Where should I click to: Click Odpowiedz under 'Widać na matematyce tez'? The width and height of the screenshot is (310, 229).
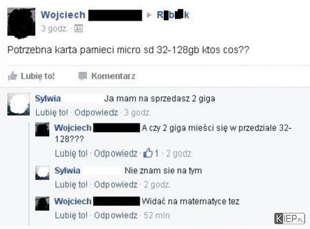116,215
